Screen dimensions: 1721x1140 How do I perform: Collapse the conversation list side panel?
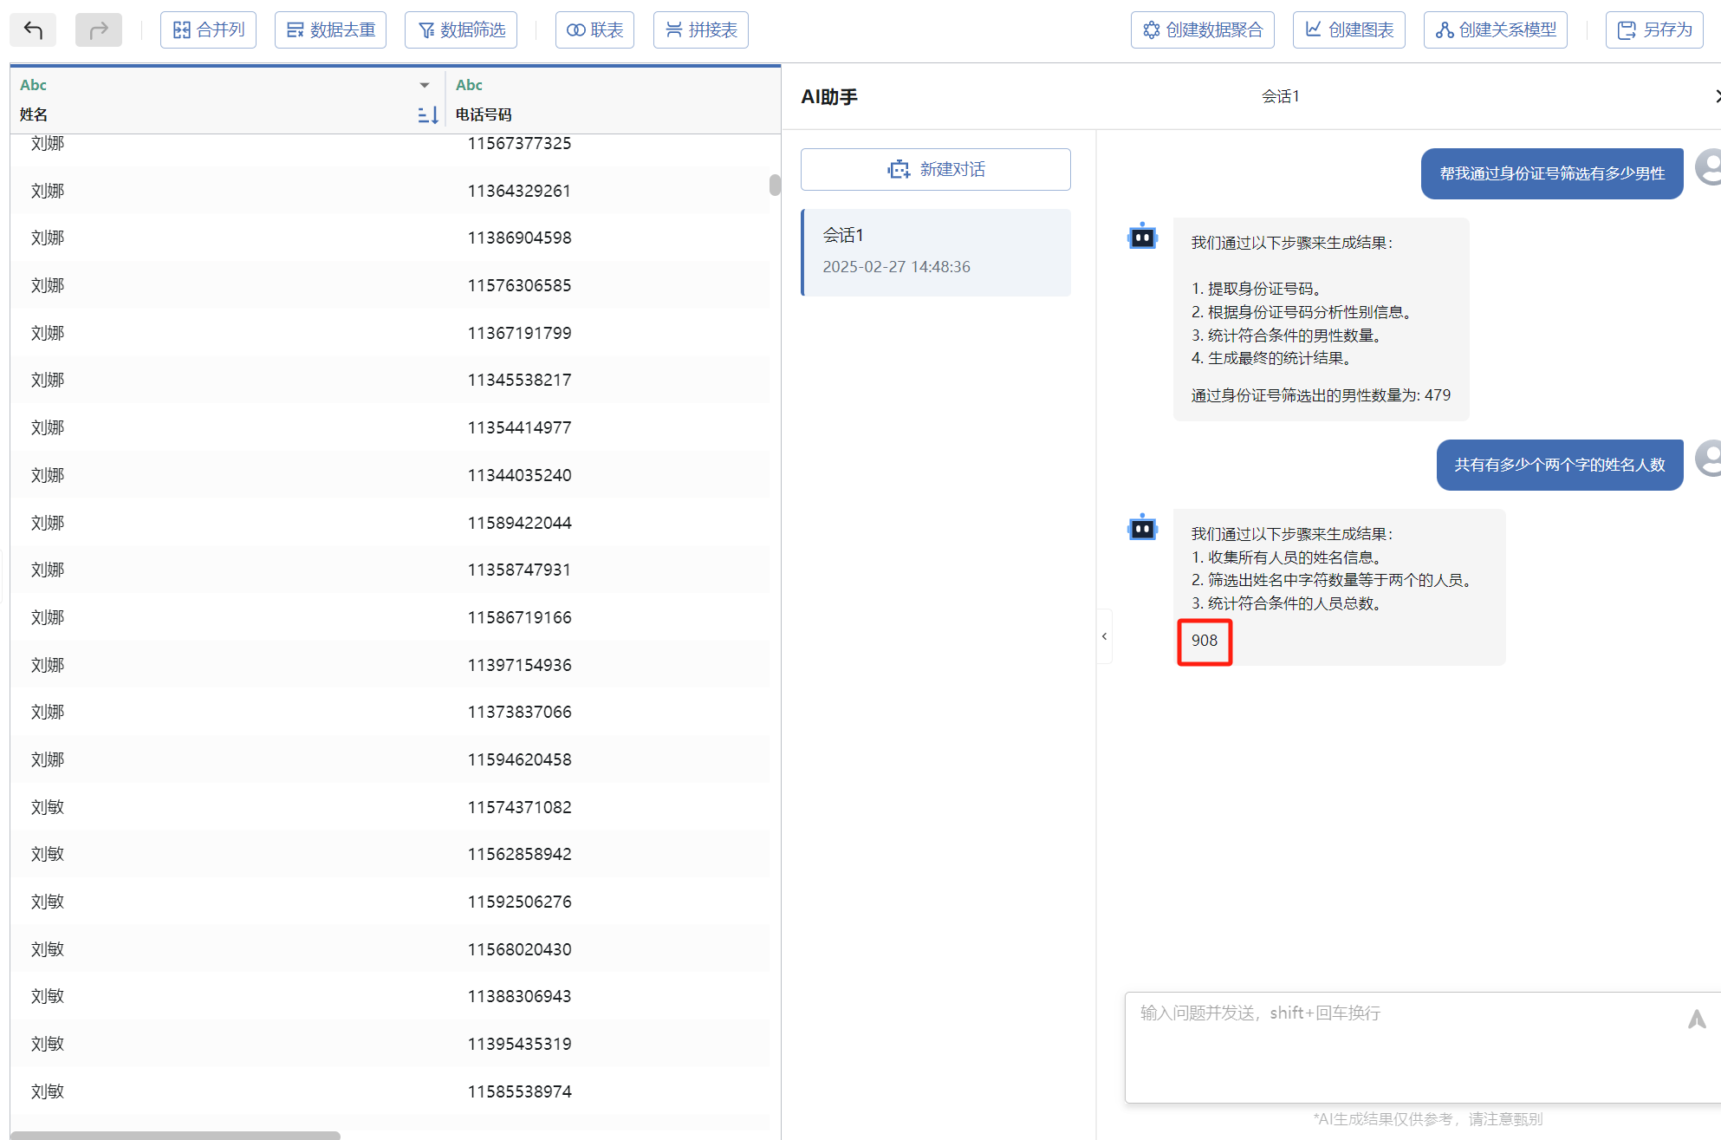[x=1104, y=636]
